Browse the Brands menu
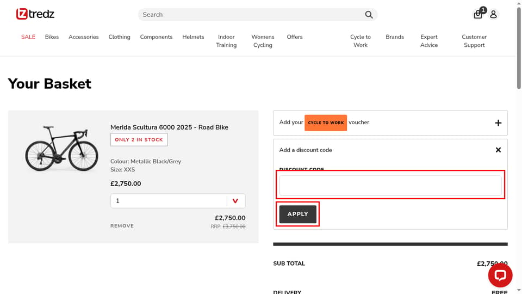Viewport: 522px width, 294px height. pyautogui.click(x=395, y=37)
